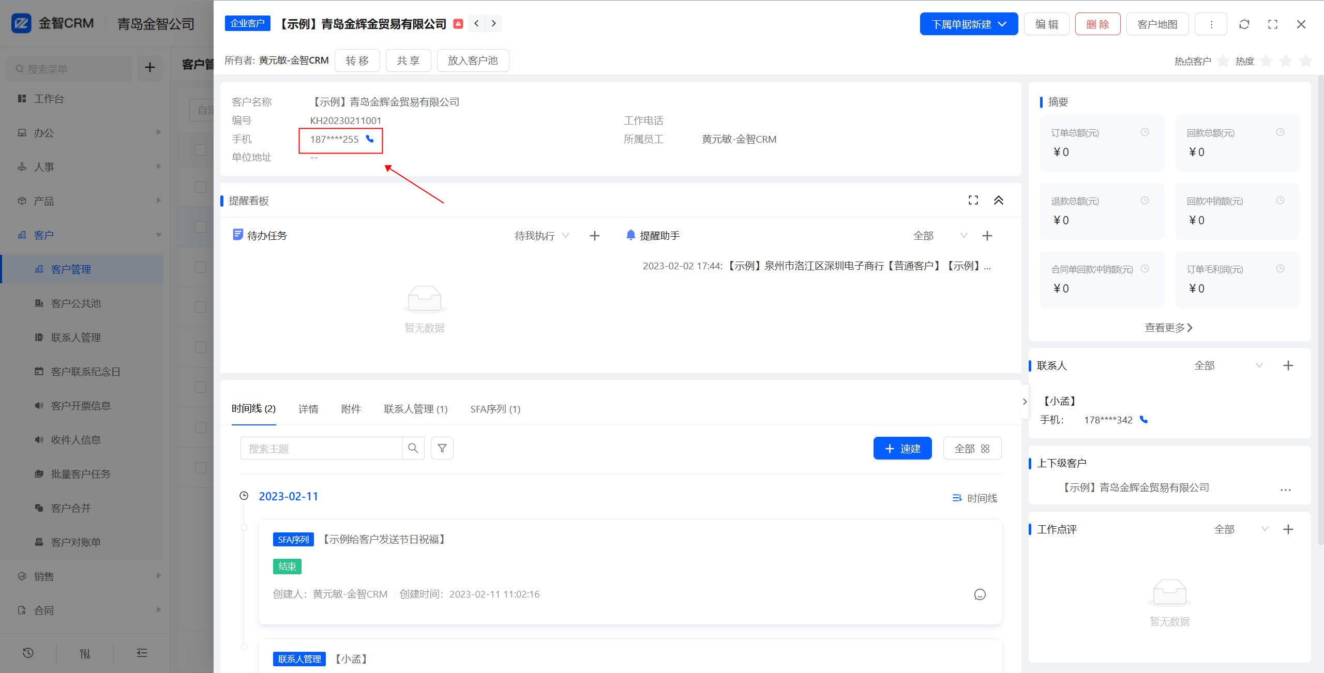Switch to the 附件 tab
The height and width of the screenshot is (673, 1324).
[351, 409]
